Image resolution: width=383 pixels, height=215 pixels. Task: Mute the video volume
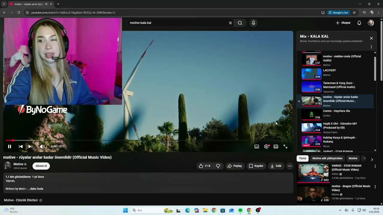(42, 146)
